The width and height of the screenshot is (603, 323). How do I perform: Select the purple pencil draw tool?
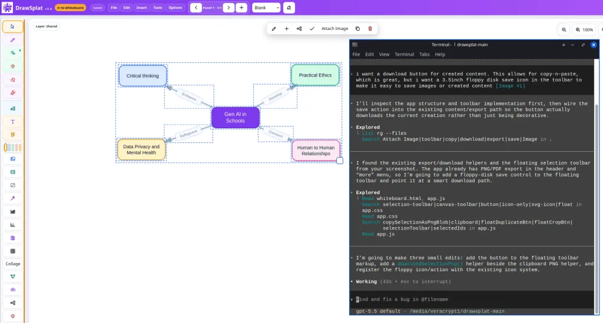point(13,40)
